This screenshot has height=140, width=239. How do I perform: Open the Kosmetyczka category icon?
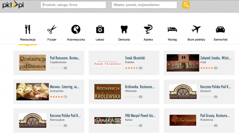[x=76, y=29]
